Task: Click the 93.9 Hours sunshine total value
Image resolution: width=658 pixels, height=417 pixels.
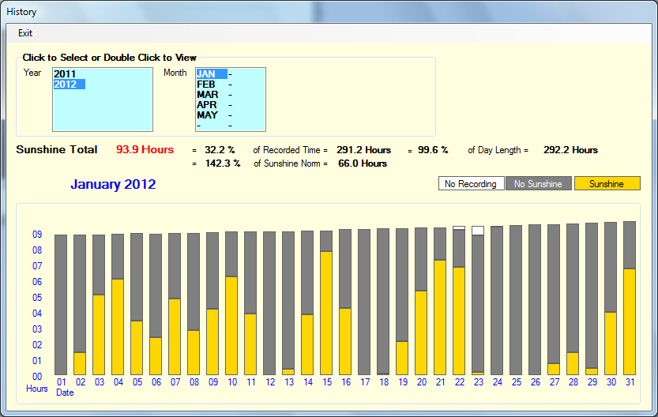Action: (145, 150)
